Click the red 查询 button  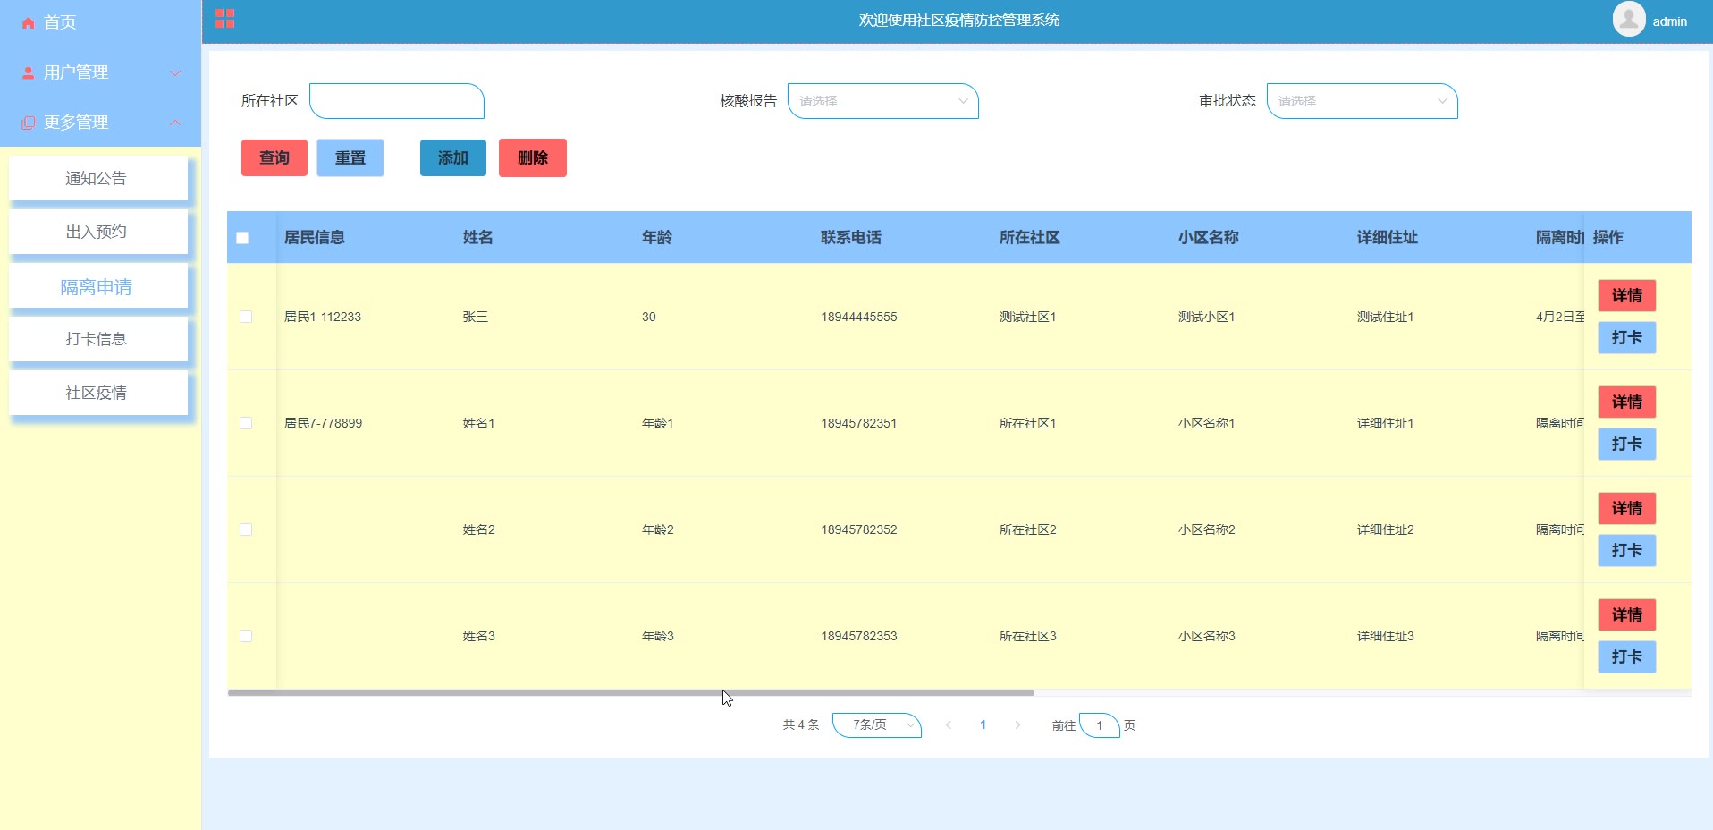click(x=274, y=158)
